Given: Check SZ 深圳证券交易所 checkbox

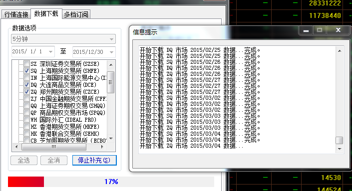Looking at the screenshot, I should click(x=27, y=64).
